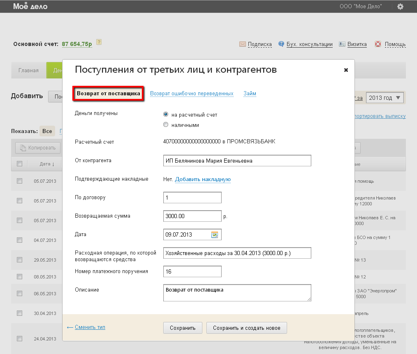Click the yellow question mark hint icon

[x=99, y=42]
